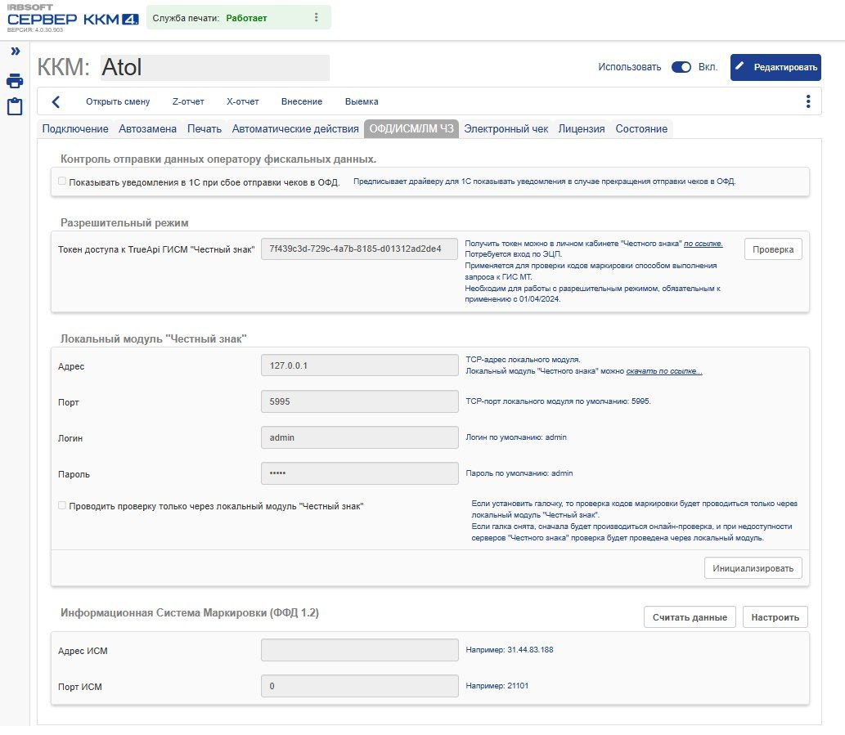Click Z-отчет
The image size is (845, 735).
tap(188, 101)
